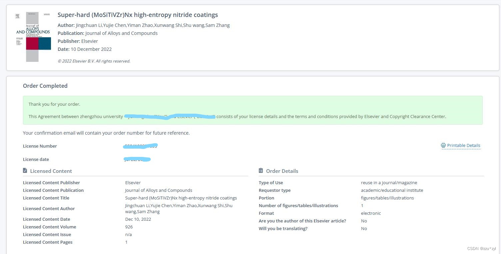Click the Licensed Content section icon

(25, 171)
